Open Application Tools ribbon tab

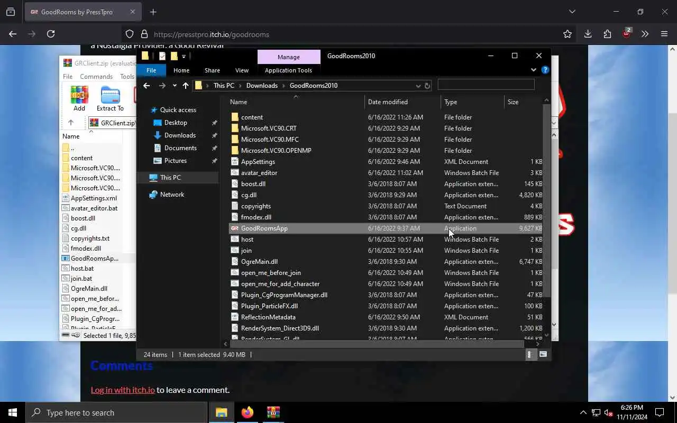288,70
